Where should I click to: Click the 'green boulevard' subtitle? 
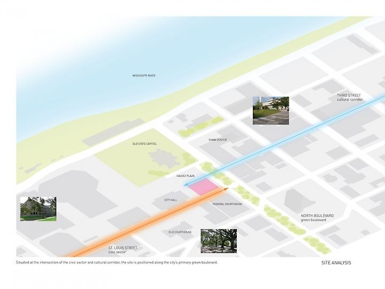(x=313, y=220)
